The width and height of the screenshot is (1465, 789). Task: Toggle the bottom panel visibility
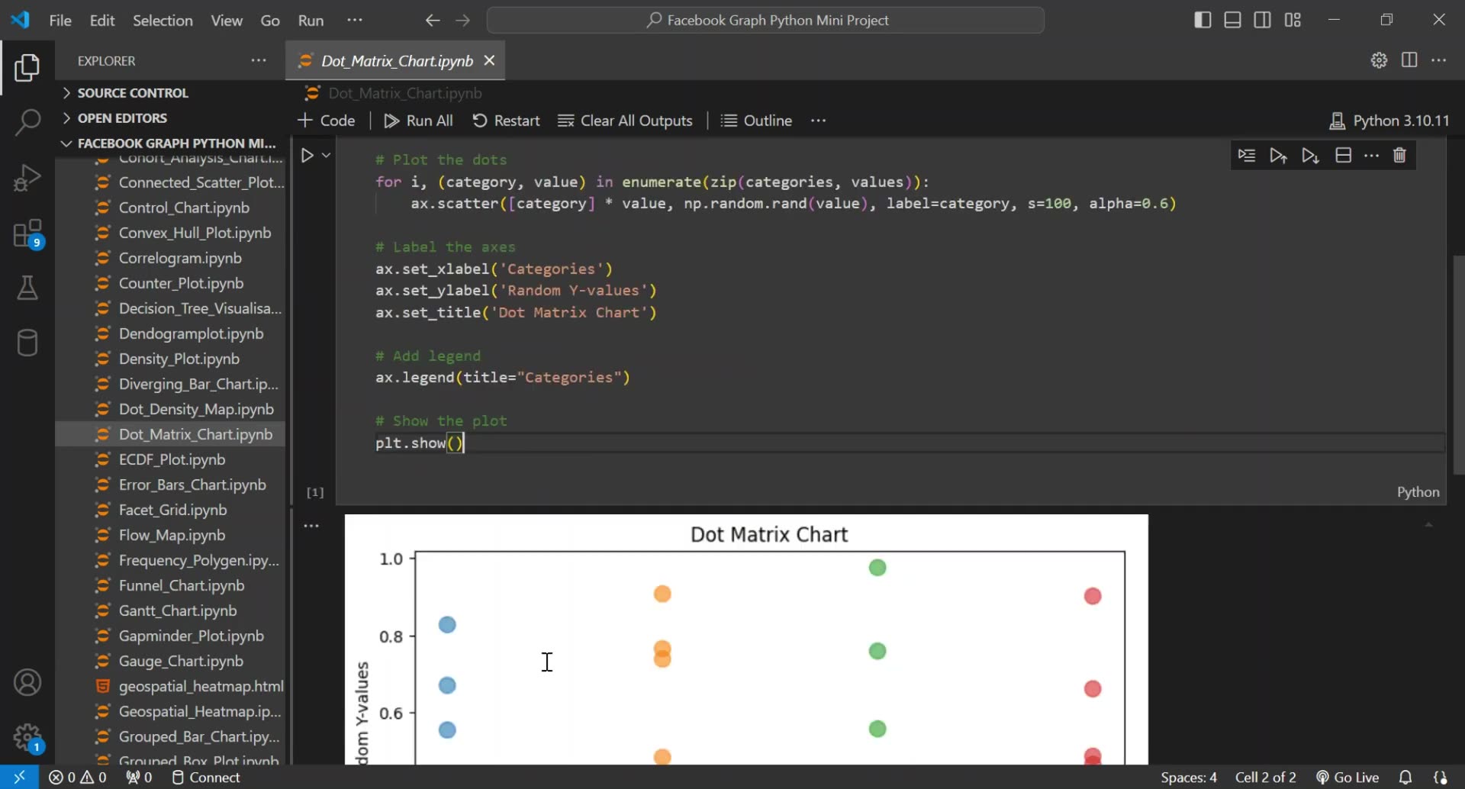point(1232,20)
